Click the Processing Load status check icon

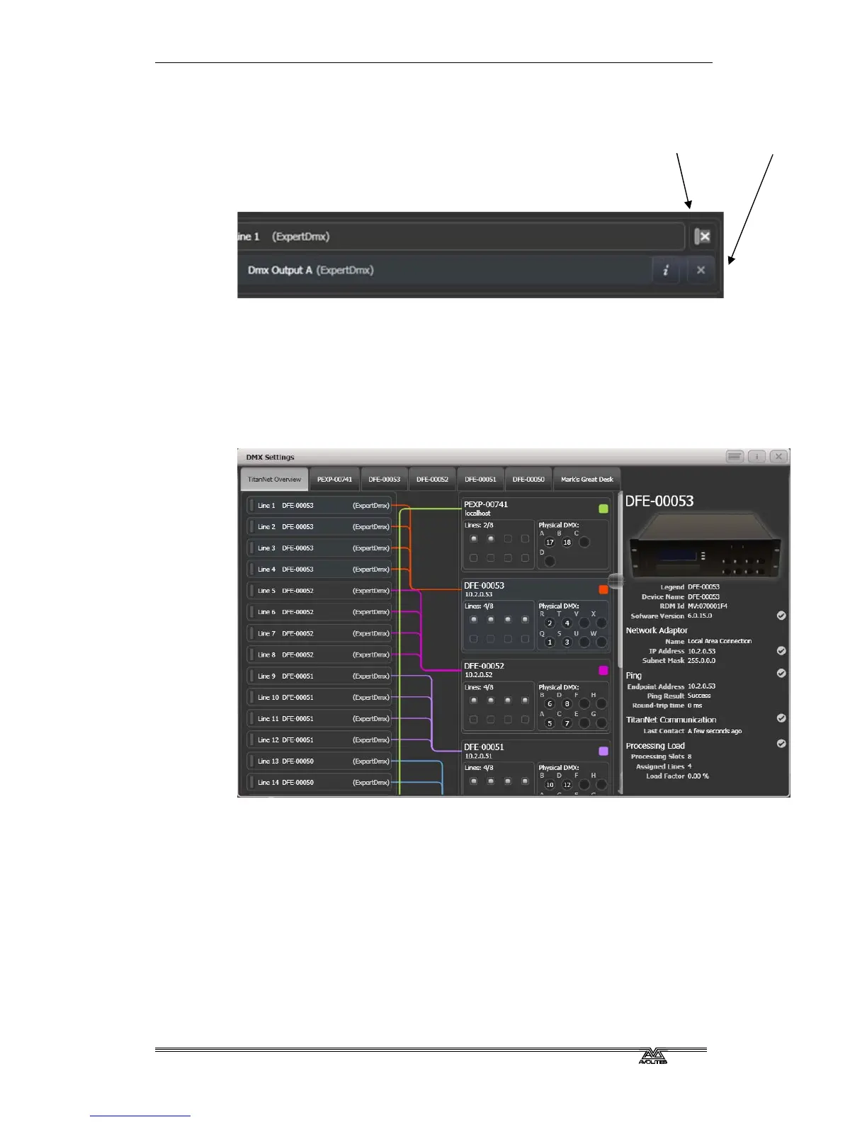point(781,744)
